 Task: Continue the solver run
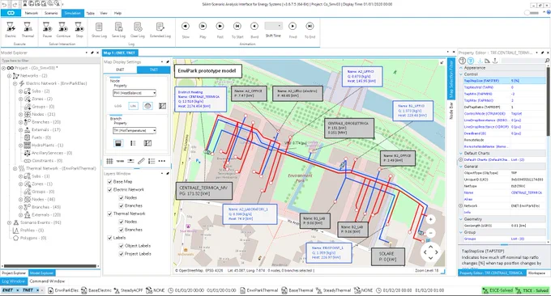(63, 29)
